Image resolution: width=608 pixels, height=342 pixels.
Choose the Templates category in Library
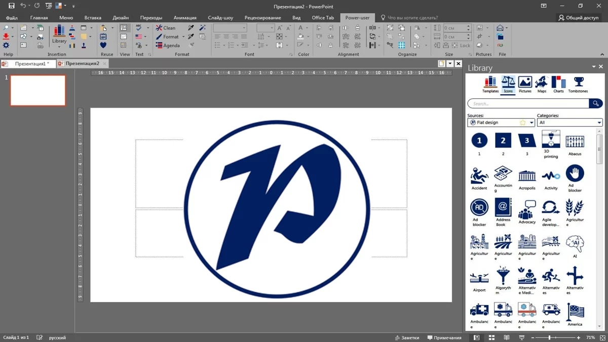(x=490, y=85)
